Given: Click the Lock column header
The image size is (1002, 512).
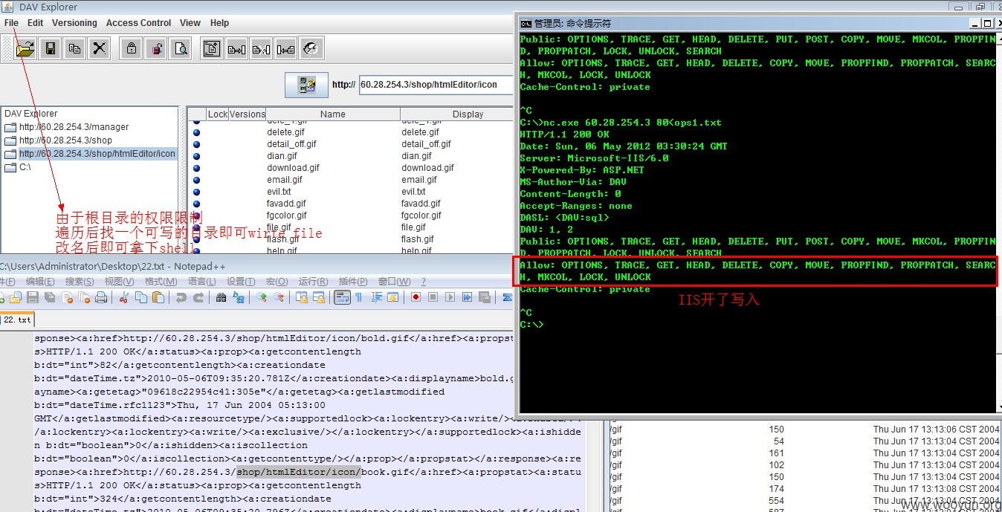Looking at the screenshot, I should tap(217, 114).
